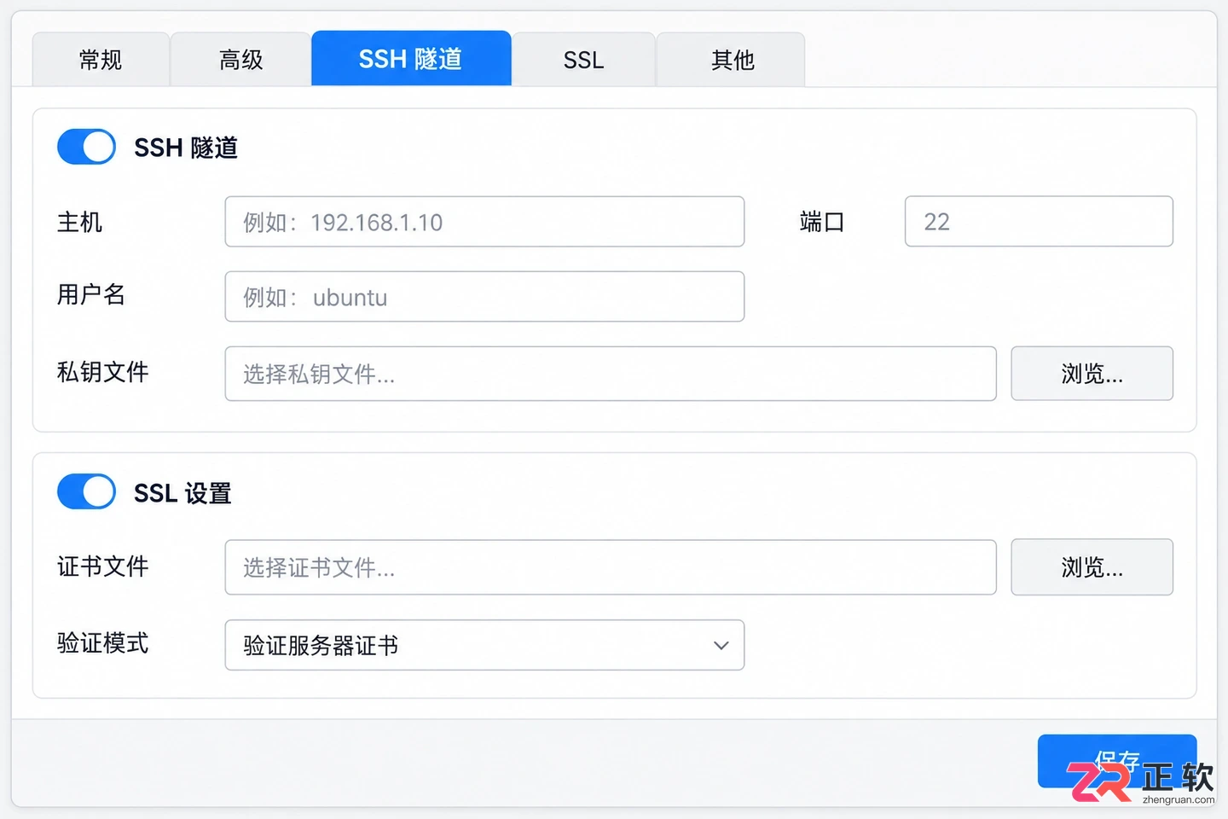Click the SSH 隧道 section heading

tap(186, 148)
